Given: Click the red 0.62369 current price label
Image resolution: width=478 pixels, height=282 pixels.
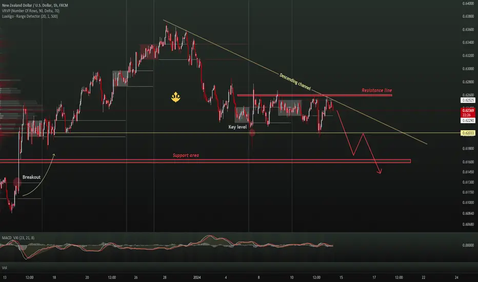Looking at the screenshot, I should (468, 110).
